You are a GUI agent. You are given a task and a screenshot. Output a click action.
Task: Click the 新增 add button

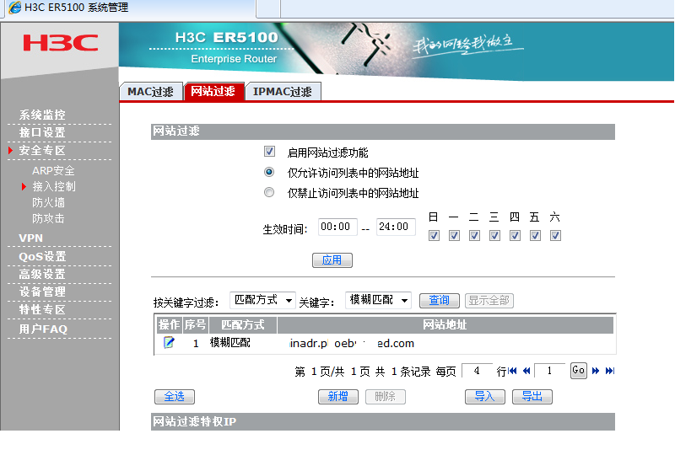(x=338, y=397)
